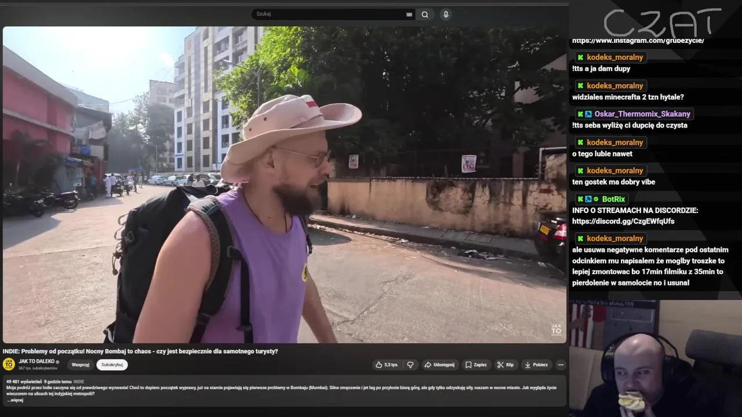742x417 pixels.
Task: Subscribe using the Subskrybuj button
Action: pos(112,365)
